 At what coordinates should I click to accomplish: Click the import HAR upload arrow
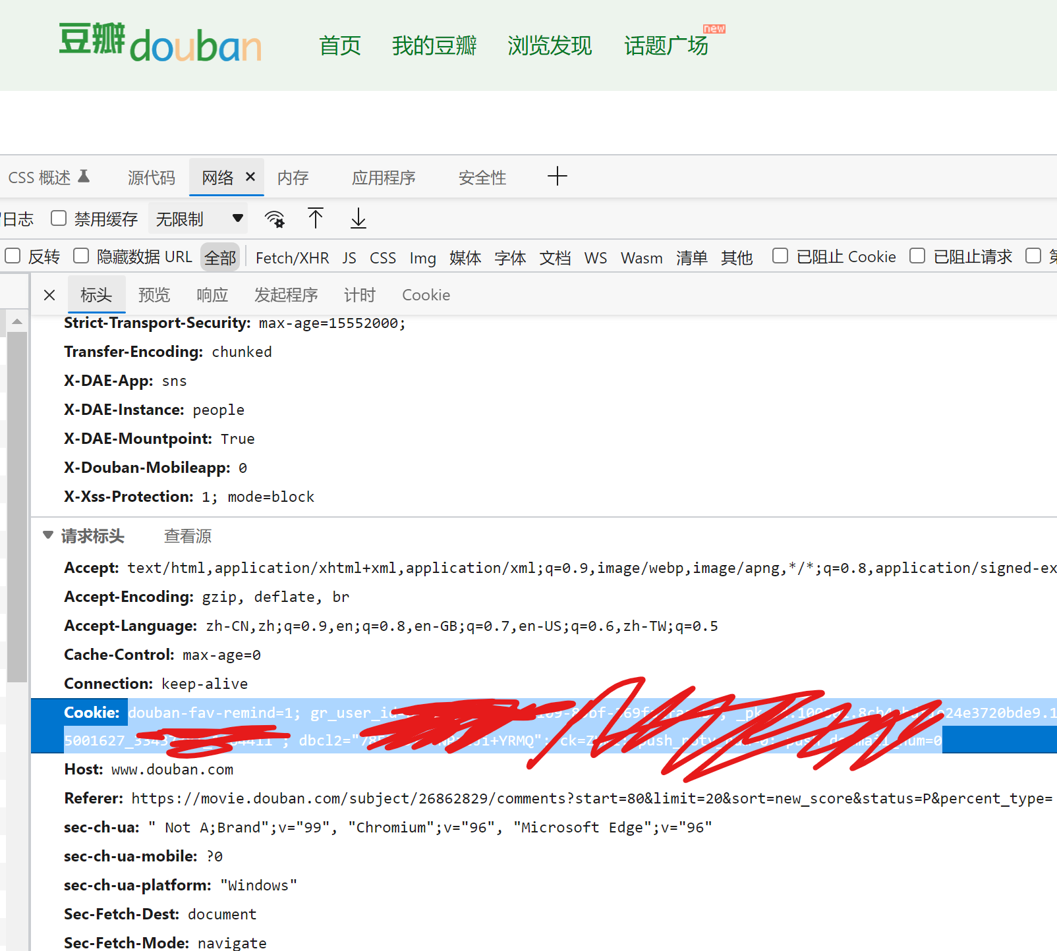coord(316,218)
